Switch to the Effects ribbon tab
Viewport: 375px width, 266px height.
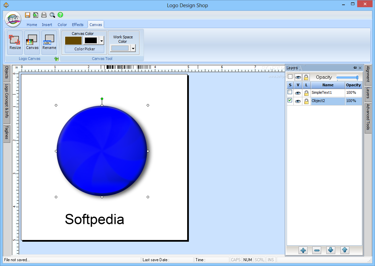(x=78, y=25)
